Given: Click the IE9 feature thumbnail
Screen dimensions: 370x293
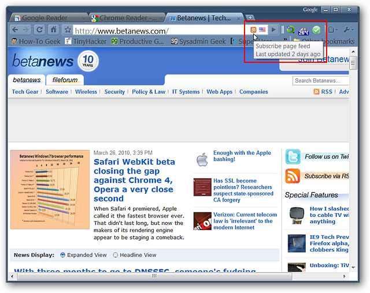Looking at the screenshot, I should pyautogui.click(x=297, y=243).
